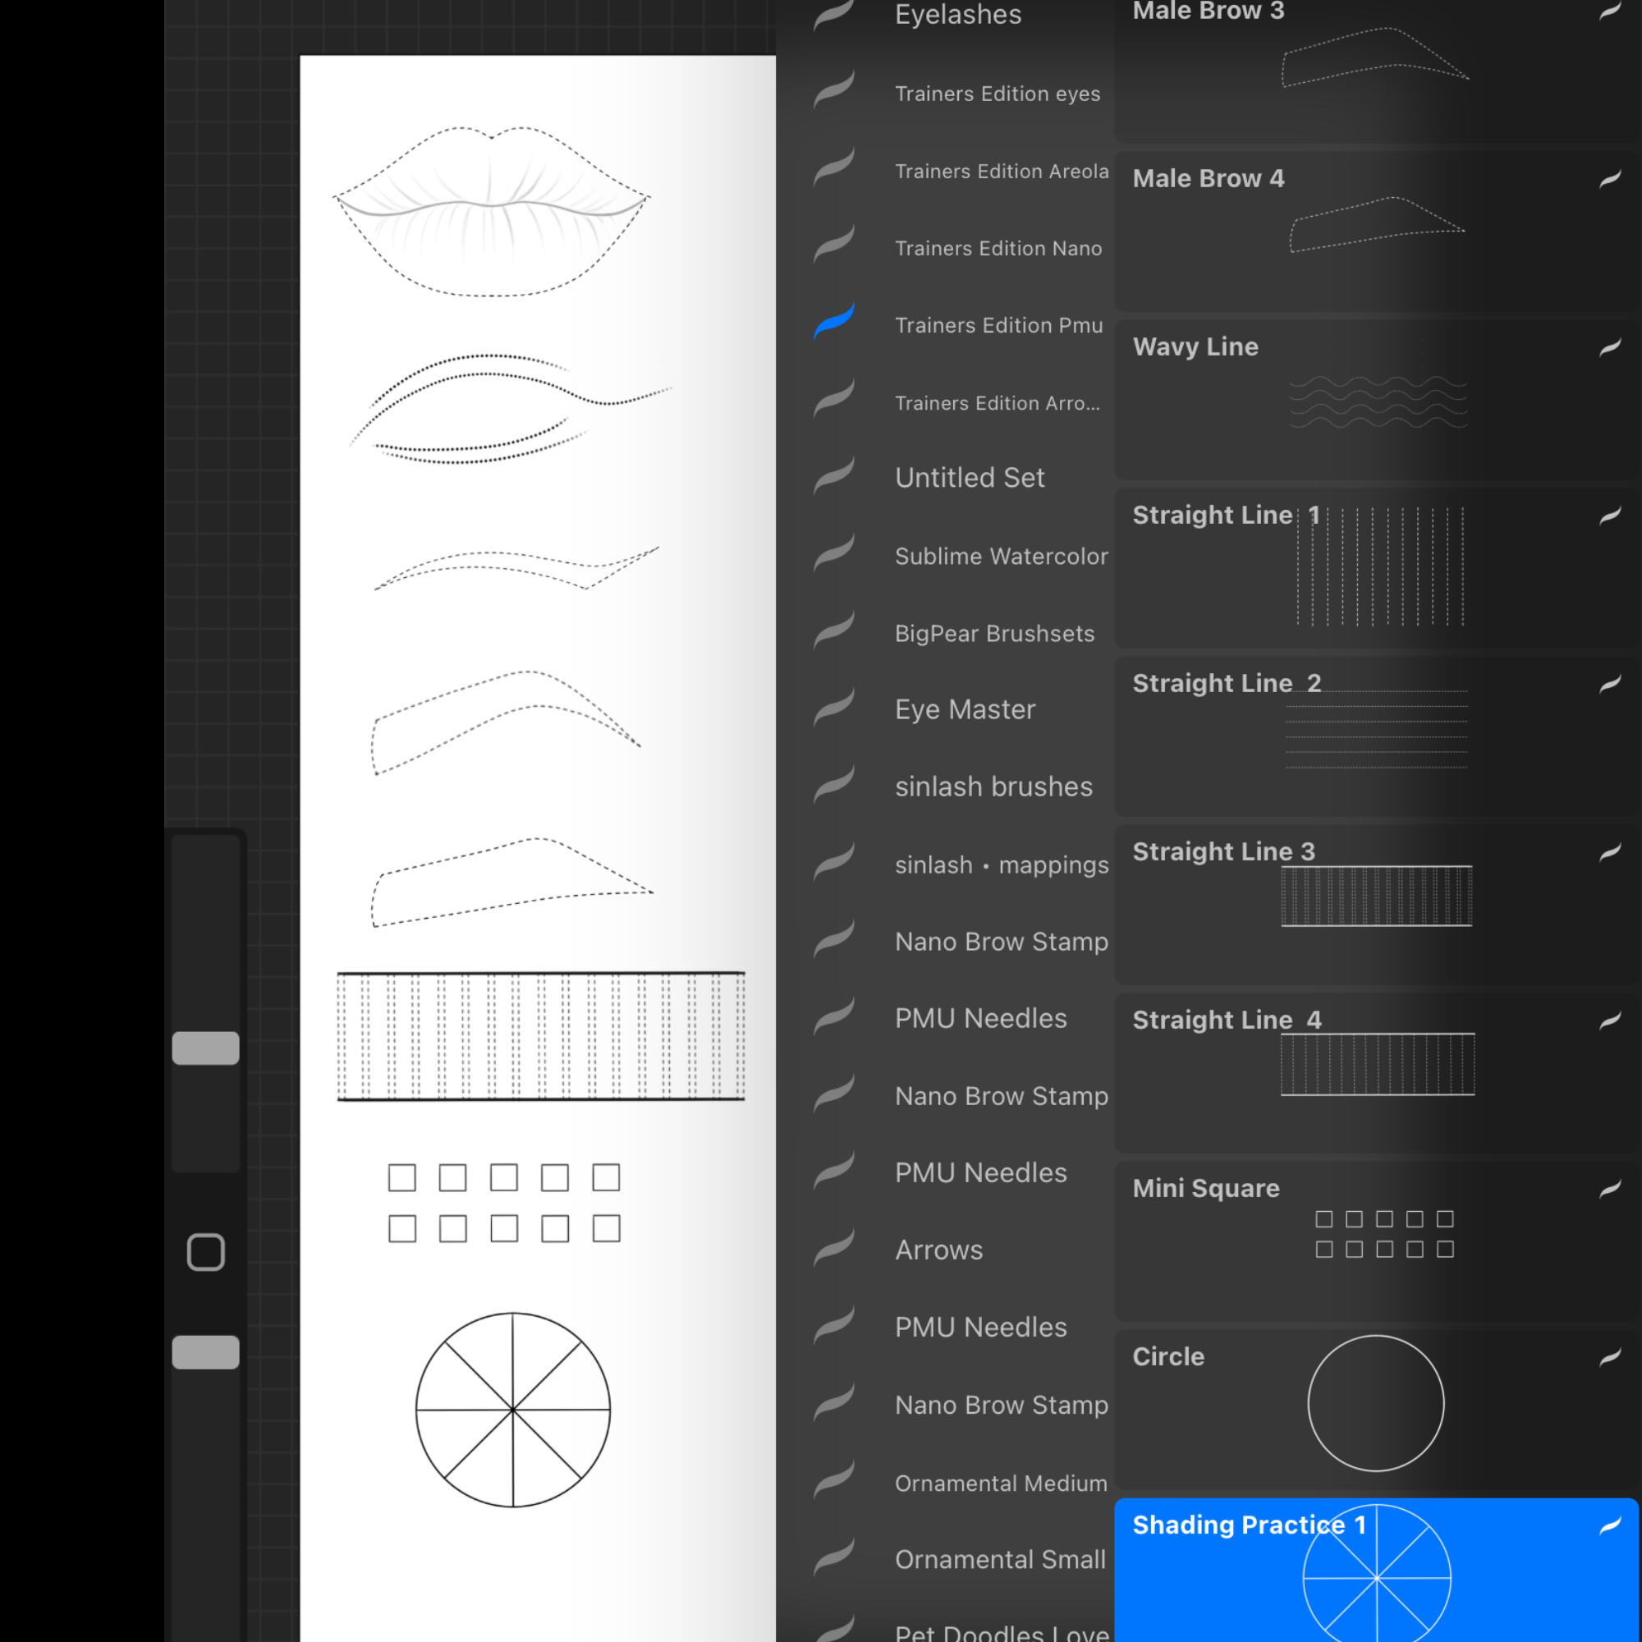Open the sinlash • mappings set

pos(1001,865)
